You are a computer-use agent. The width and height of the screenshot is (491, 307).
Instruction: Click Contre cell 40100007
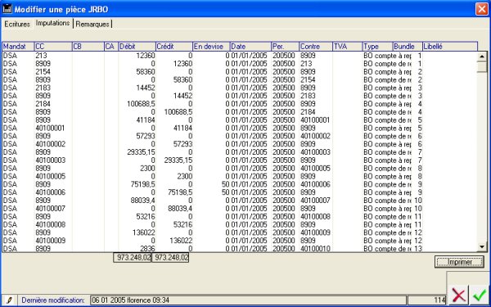click(315, 201)
